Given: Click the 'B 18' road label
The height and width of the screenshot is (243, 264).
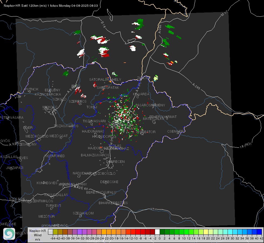Looking at the screenshot, I should tap(103, 25).
